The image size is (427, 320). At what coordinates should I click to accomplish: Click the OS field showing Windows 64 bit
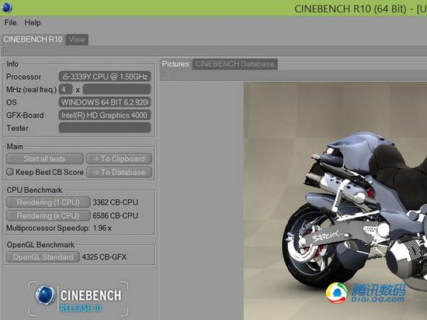tap(105, 102)
